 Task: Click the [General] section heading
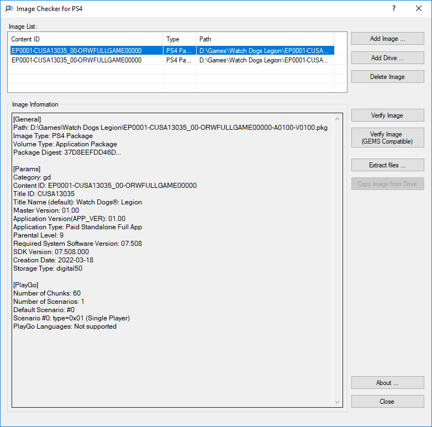click(x=27, y=119)
